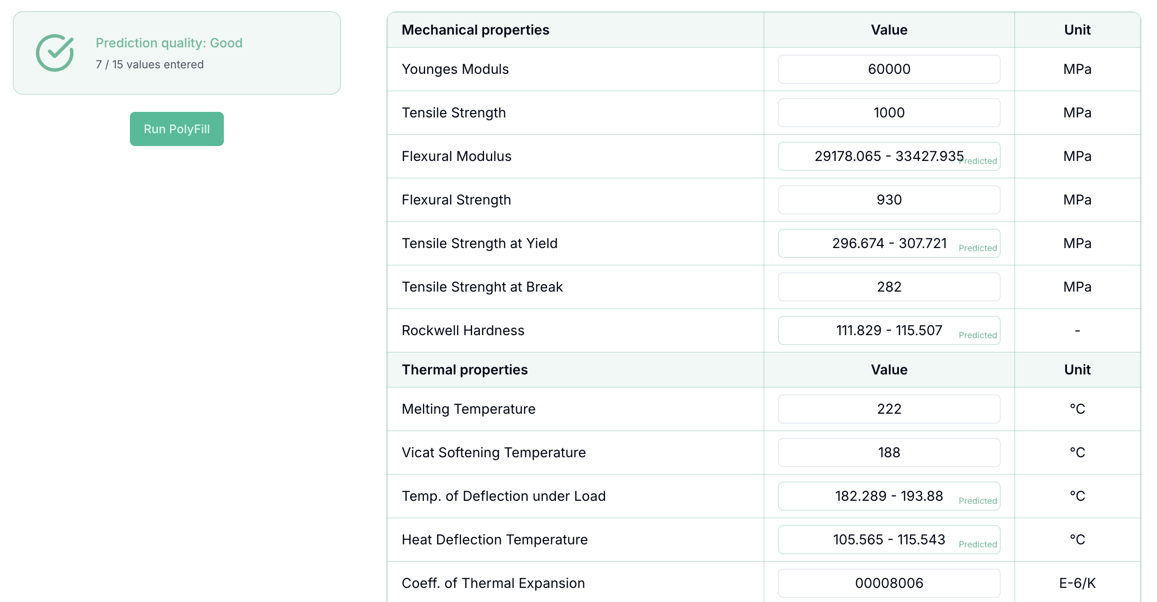Click the Mechanical properties section header
This screenshot has width=1157, height=602.
[475, 29]
